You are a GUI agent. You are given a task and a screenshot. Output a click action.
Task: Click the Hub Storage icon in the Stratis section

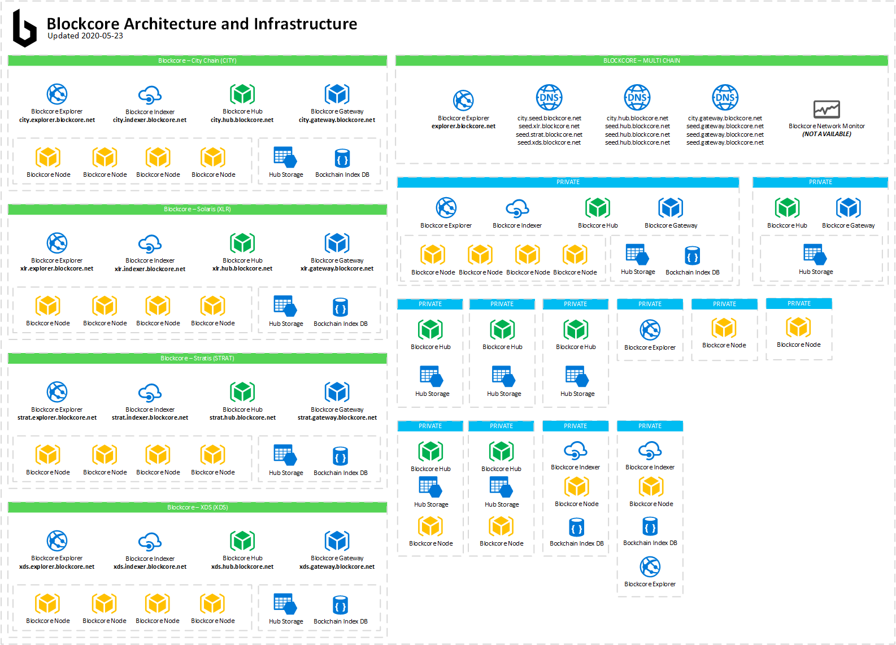(285, 456)
